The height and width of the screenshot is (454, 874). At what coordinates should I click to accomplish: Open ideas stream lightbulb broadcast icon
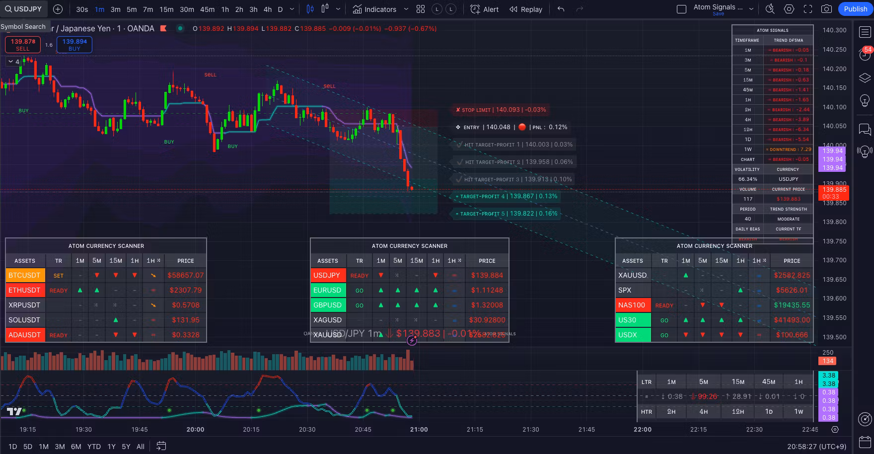(x=865, y=151)
